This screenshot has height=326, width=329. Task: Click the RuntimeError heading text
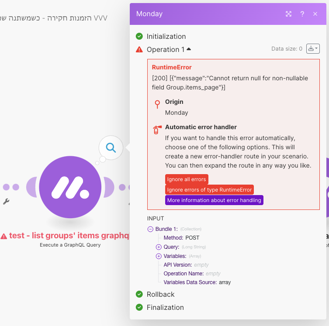[x=172, y=67]
